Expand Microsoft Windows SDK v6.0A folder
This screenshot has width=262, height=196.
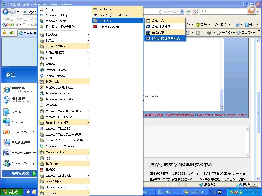tap(64, 140)
